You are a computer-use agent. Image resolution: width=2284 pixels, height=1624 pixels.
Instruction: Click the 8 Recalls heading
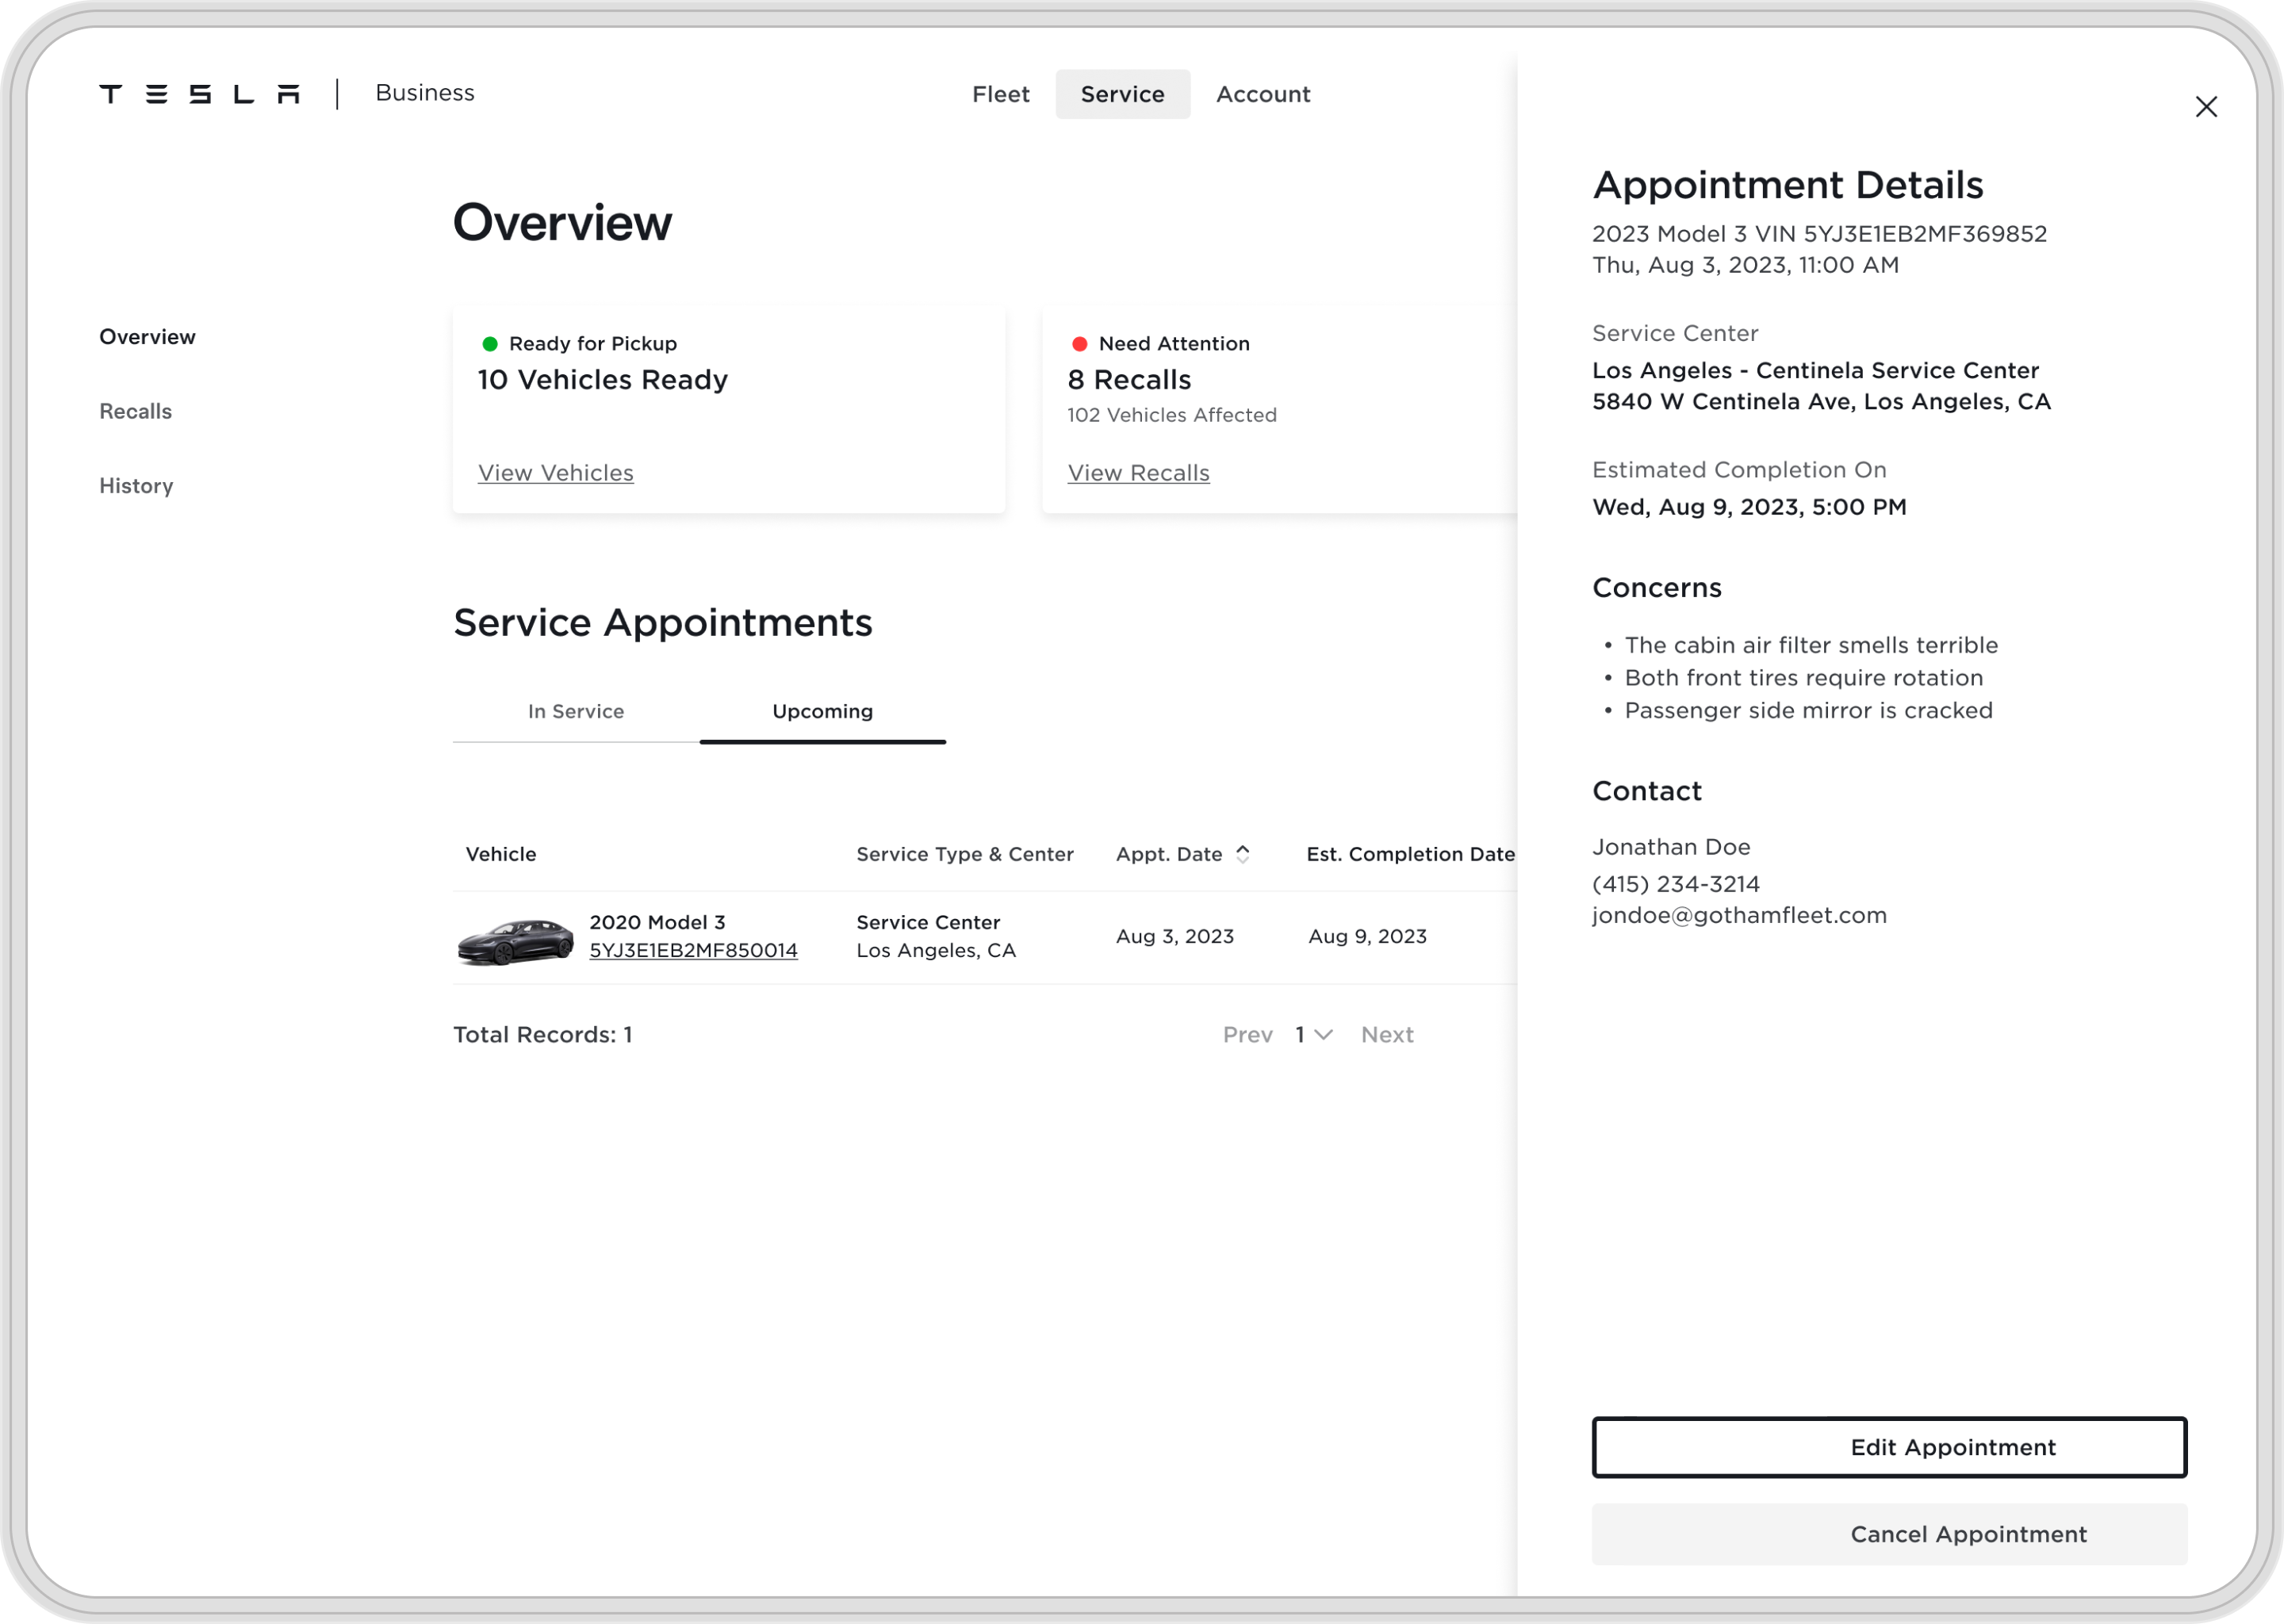pyautogui.click(x=1129, y=380)
